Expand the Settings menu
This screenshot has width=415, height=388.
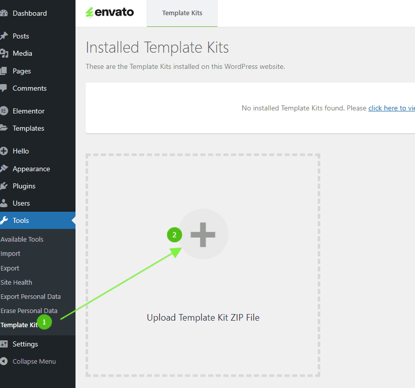pos(25,344)
